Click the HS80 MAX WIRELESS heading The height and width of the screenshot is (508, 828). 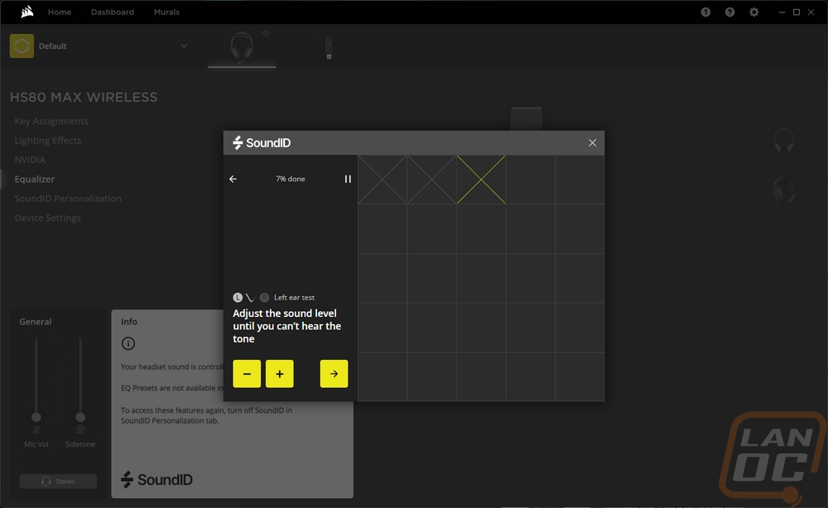click(x=84, y=97)
